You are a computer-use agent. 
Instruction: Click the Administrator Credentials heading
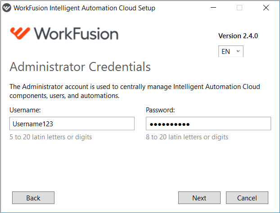click(80, 67)
